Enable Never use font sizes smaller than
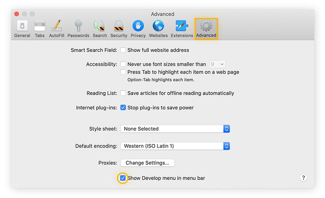Screen dimensions: 325x198 tap(123, 64)
